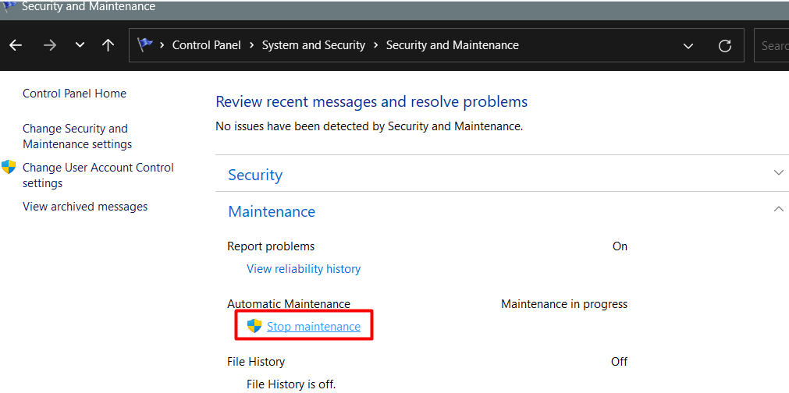Screen dimensions: 789x393
Task: Click shield icon next to Stop maintenance
Action: [254, 326]
